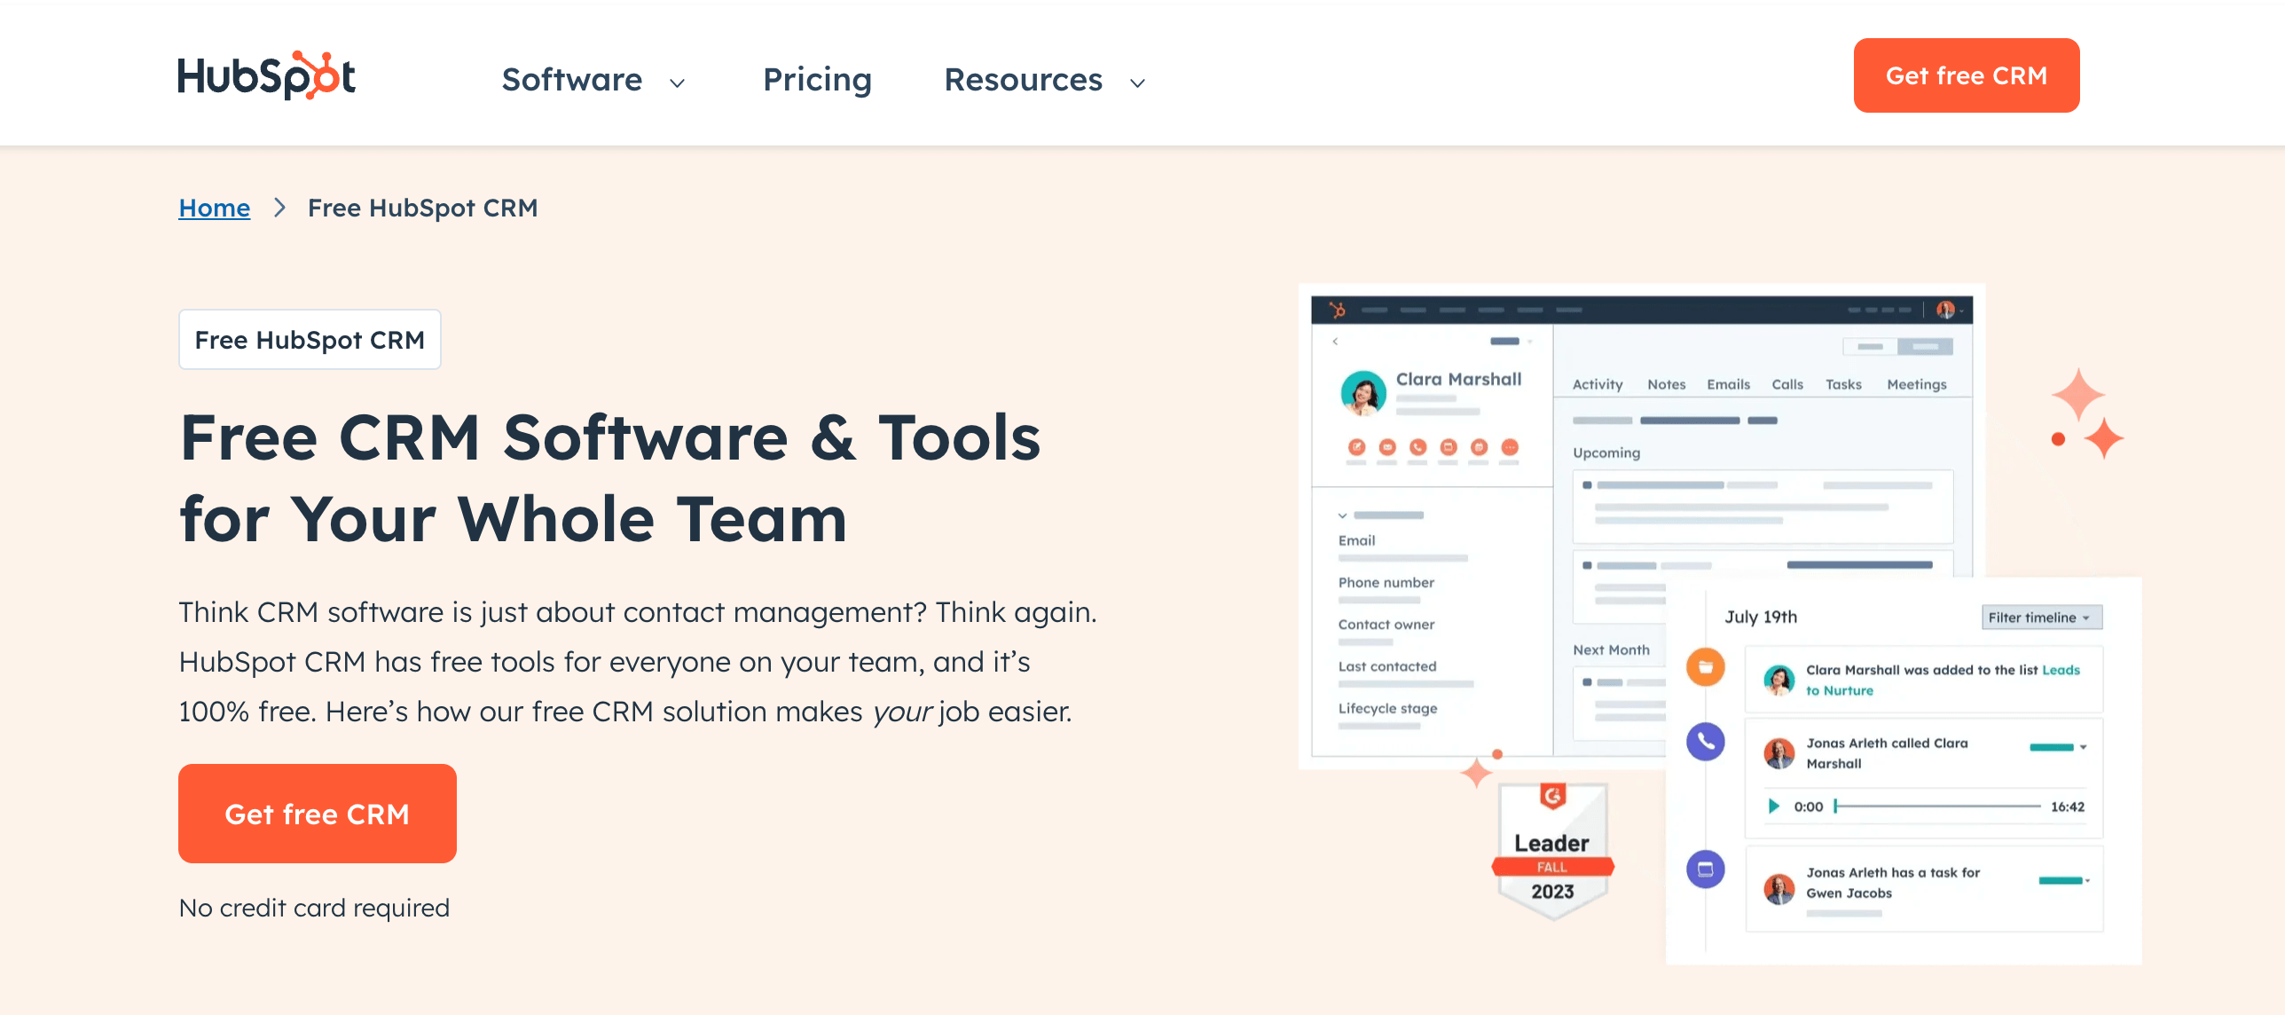Viewport: 2285px width, 1015px height.
Task: Click the fifth orange contact action icon
Action: (1479, 447)
